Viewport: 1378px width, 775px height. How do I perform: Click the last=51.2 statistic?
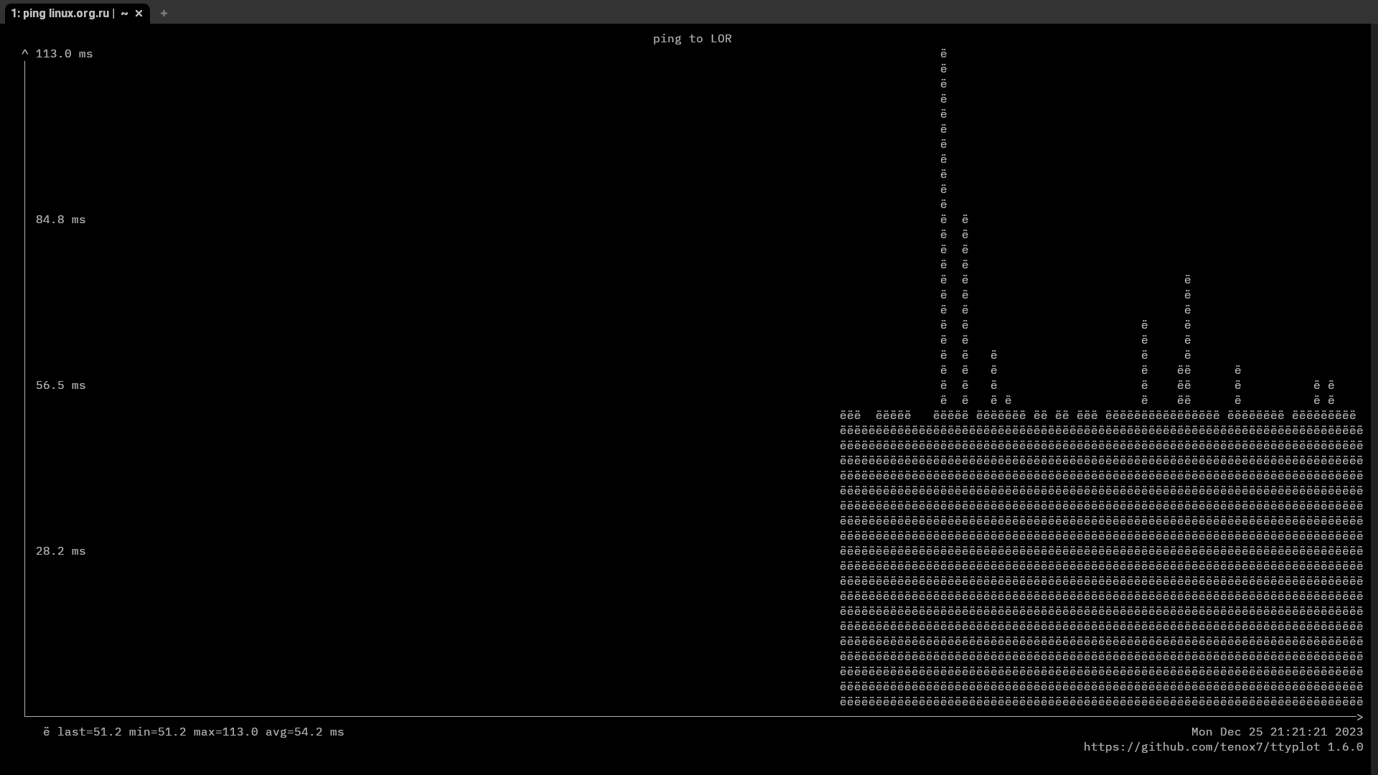[89, 732]
